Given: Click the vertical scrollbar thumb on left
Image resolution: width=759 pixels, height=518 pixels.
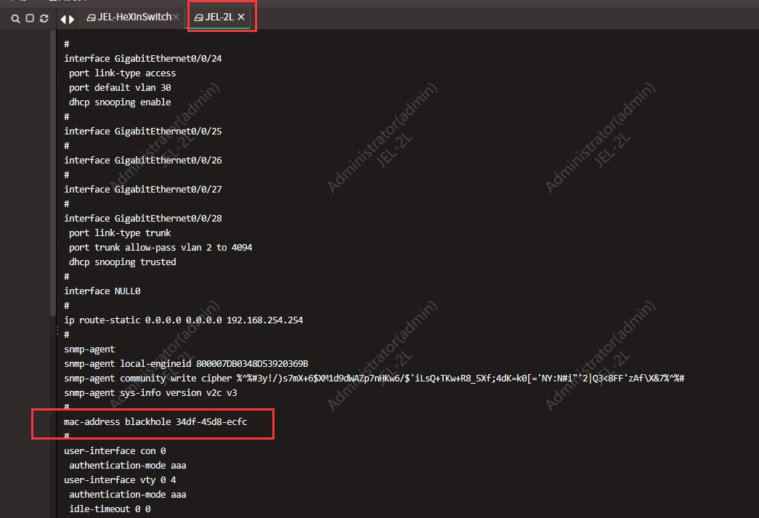Looking at the screenshot, I should 52,174.
